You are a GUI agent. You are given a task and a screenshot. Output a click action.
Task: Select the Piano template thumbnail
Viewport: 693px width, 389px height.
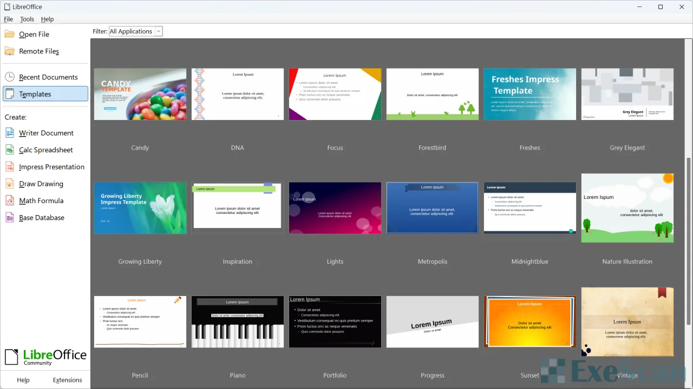coord(238,321)
